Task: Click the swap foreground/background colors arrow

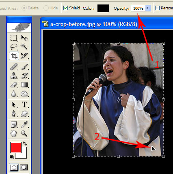Action: tap(25, 144)
